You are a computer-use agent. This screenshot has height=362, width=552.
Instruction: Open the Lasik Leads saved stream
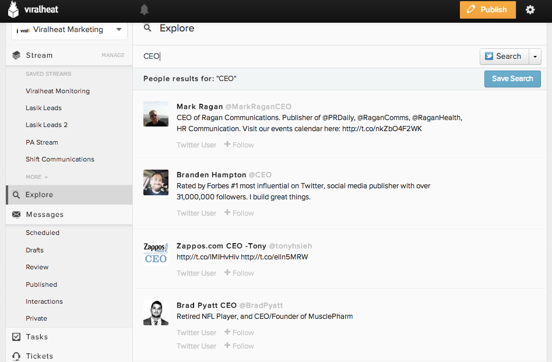click(44, 108)
